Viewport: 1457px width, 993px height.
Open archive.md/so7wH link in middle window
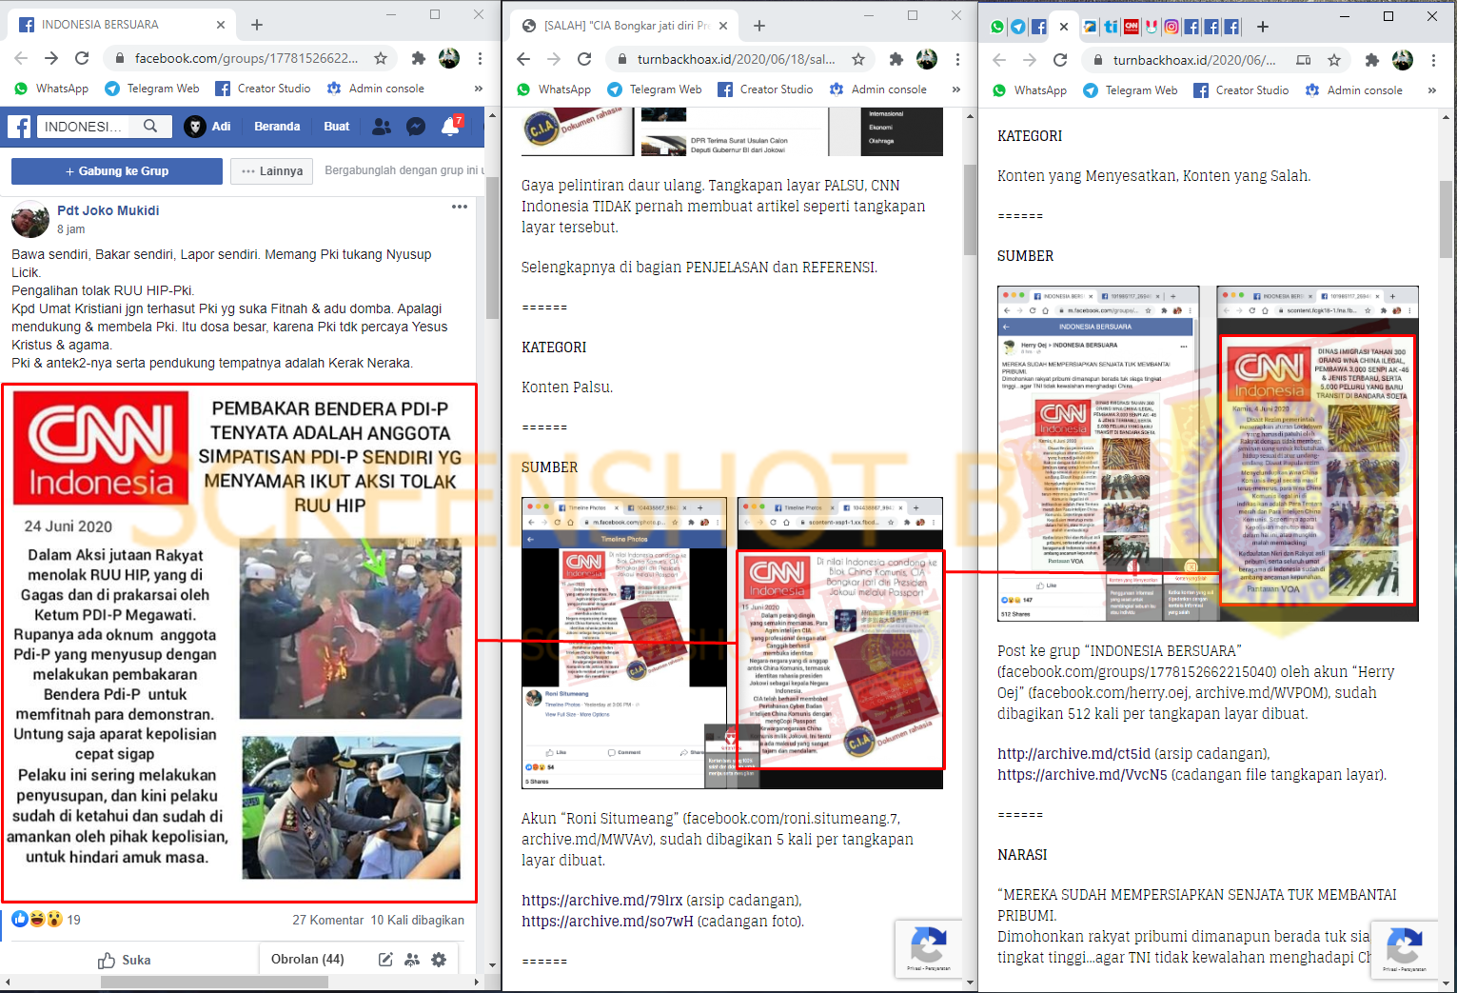click(607, 922)
